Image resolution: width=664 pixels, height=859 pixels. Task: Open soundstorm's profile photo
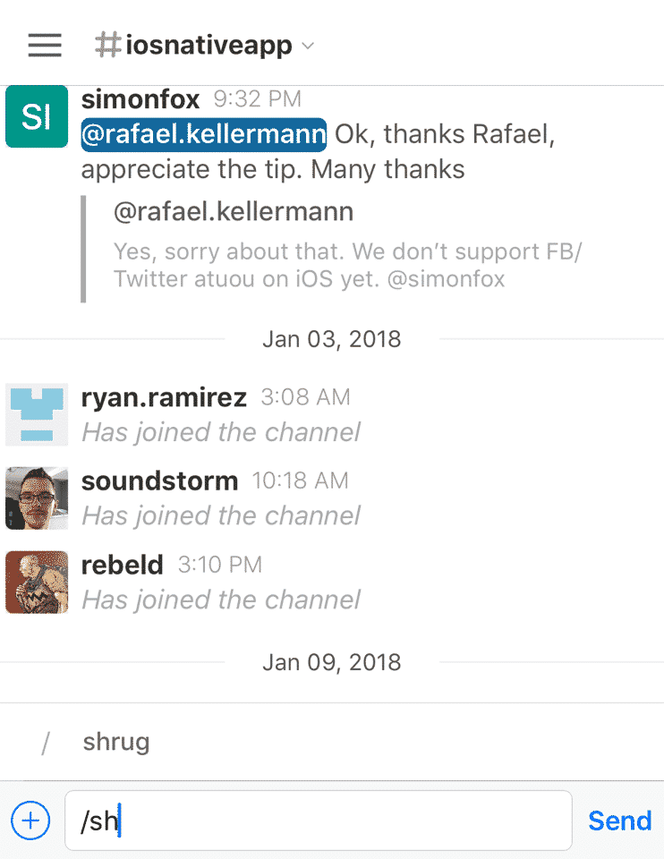click(37, 498)
